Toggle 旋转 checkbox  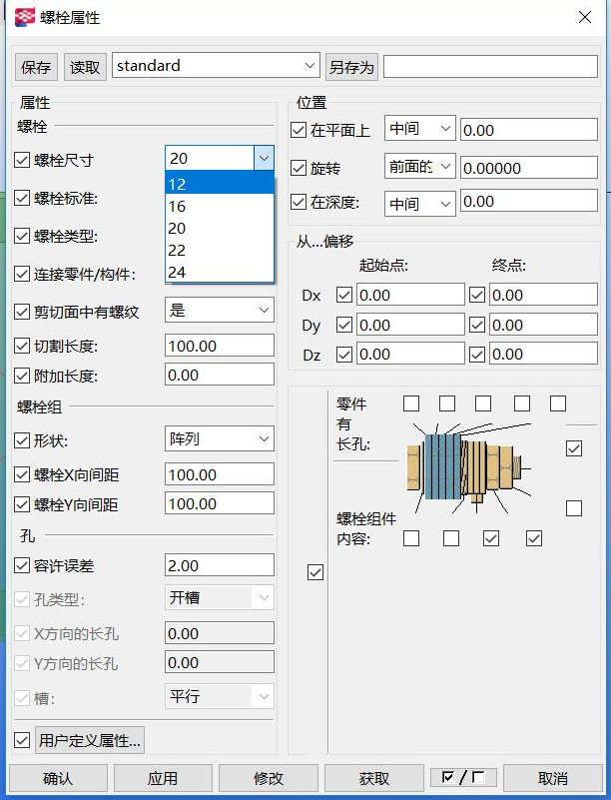pyautogui.click(x=298, y=168)
